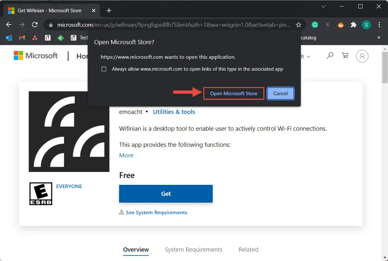Viewport: 388px width, 261px height.
Task: Open the Grammarly extension icon
Action: coord(314,25)
